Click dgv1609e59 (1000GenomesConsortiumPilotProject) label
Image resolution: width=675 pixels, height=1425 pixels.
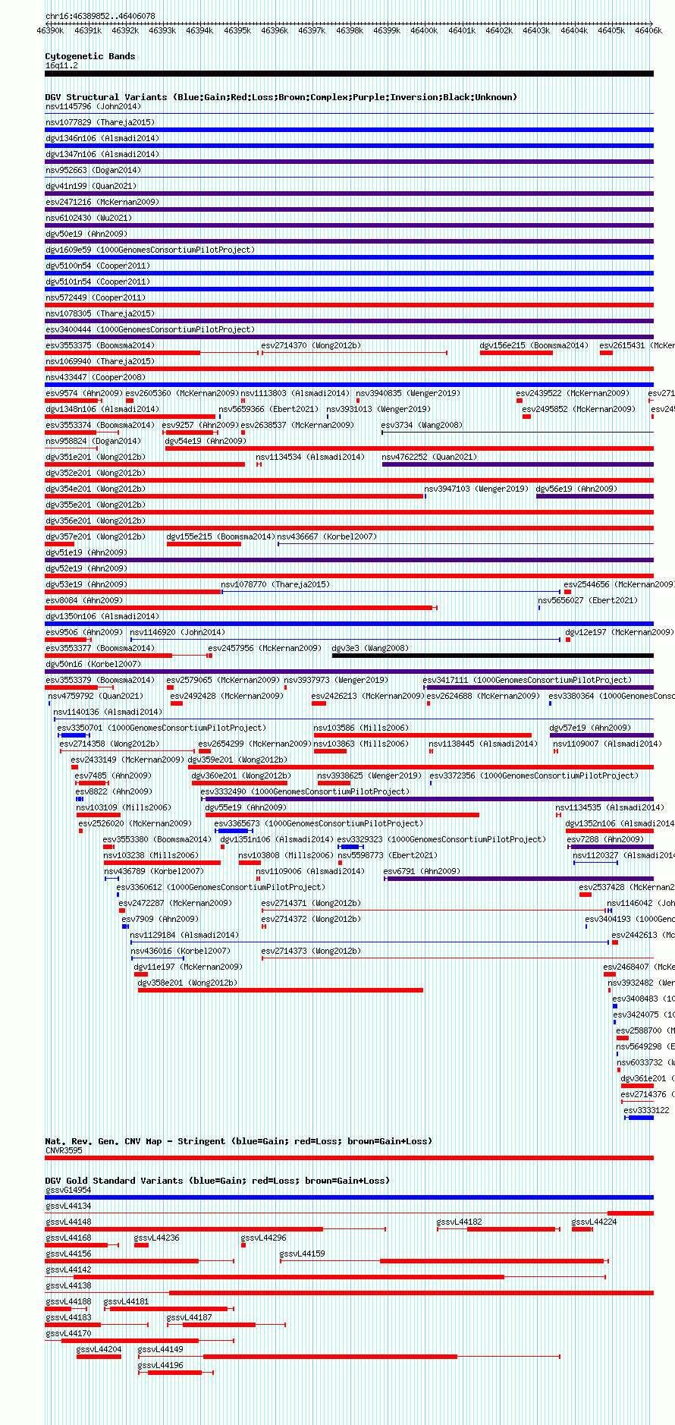pyautogui.click(x=150, y=250)
